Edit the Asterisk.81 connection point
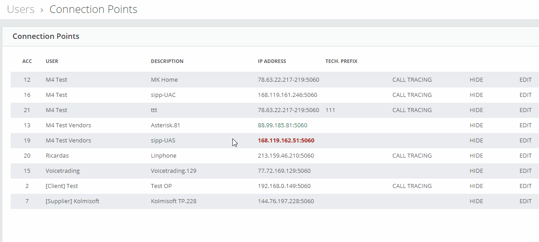Screen dimensions: 539x242 coord(526,125)
